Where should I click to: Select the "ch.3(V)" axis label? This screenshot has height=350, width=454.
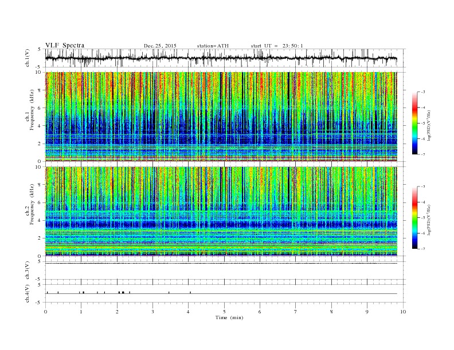tap(28, 271)
